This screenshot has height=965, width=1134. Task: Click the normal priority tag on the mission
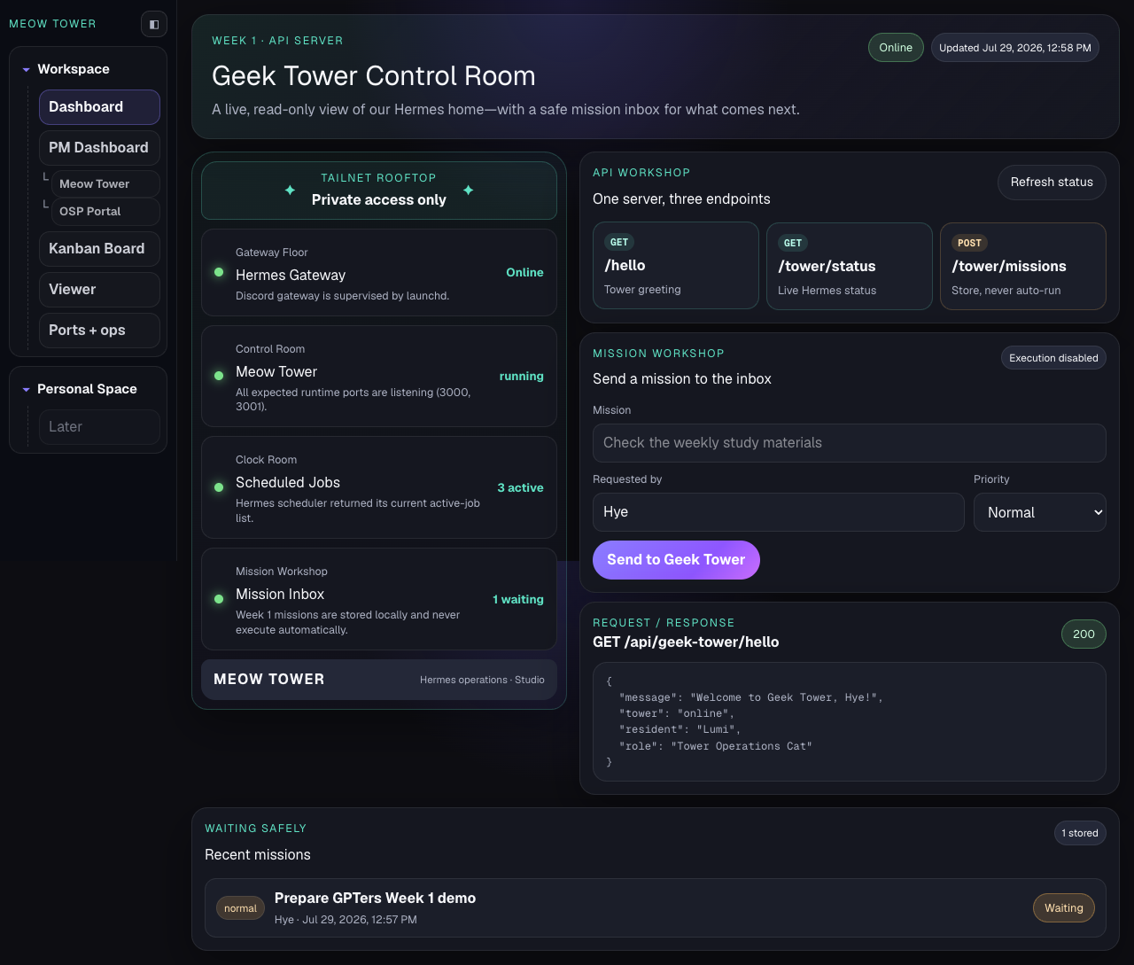pyautogui.click(x=240, y=908)
